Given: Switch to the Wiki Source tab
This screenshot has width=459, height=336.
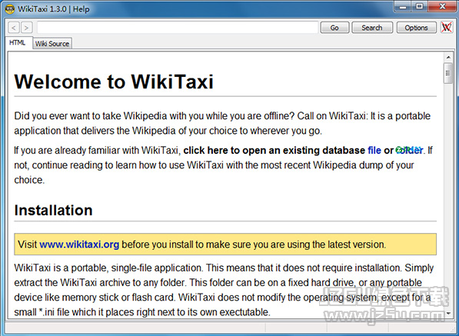Looking at the screenshot, I should tap(52, 44).
